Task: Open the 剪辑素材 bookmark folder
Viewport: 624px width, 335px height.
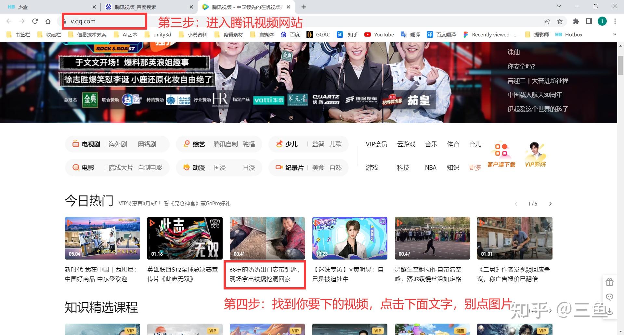Action: pyautogui.click(x=228, y=34)
